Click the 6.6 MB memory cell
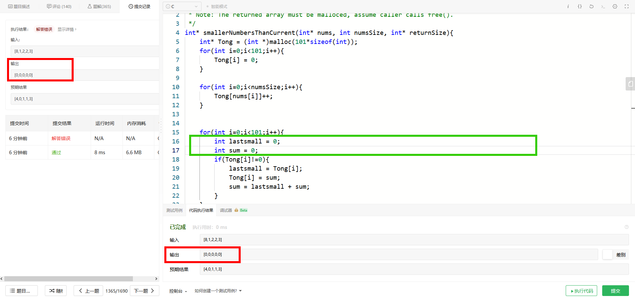This screenshot has width=635, height=298. point(134,153)
